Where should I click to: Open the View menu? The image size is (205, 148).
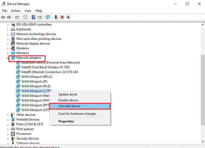pyautogui.click(x=28, y=11)
